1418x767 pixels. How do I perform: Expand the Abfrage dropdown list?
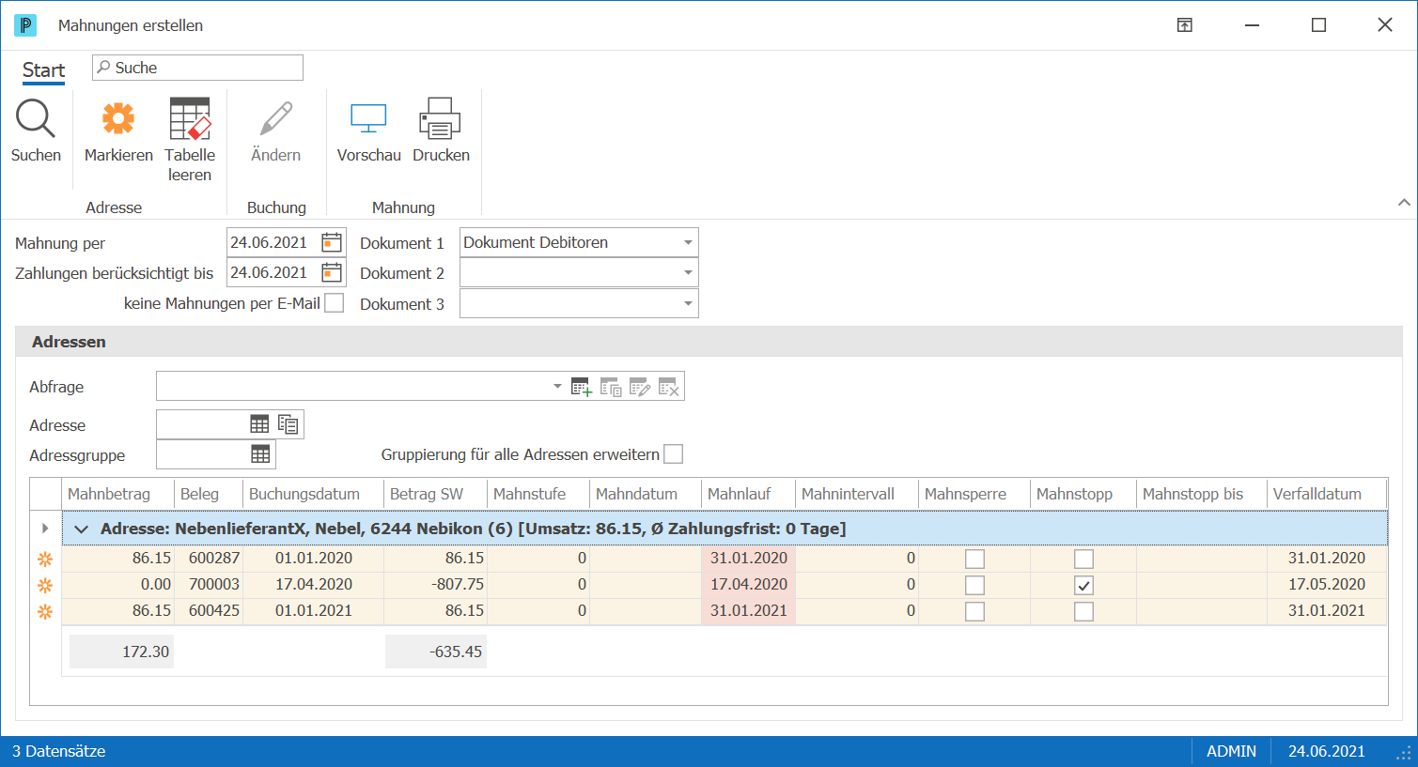[557, 386]
